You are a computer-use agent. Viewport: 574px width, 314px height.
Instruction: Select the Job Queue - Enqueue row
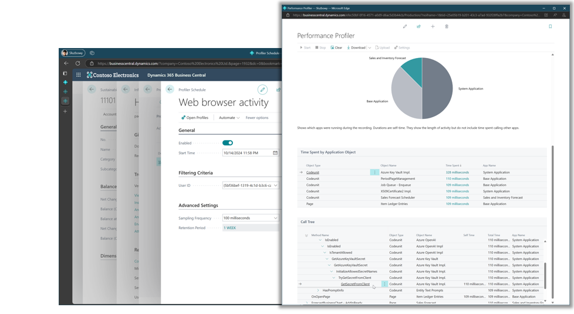click(x=422, y=185)
